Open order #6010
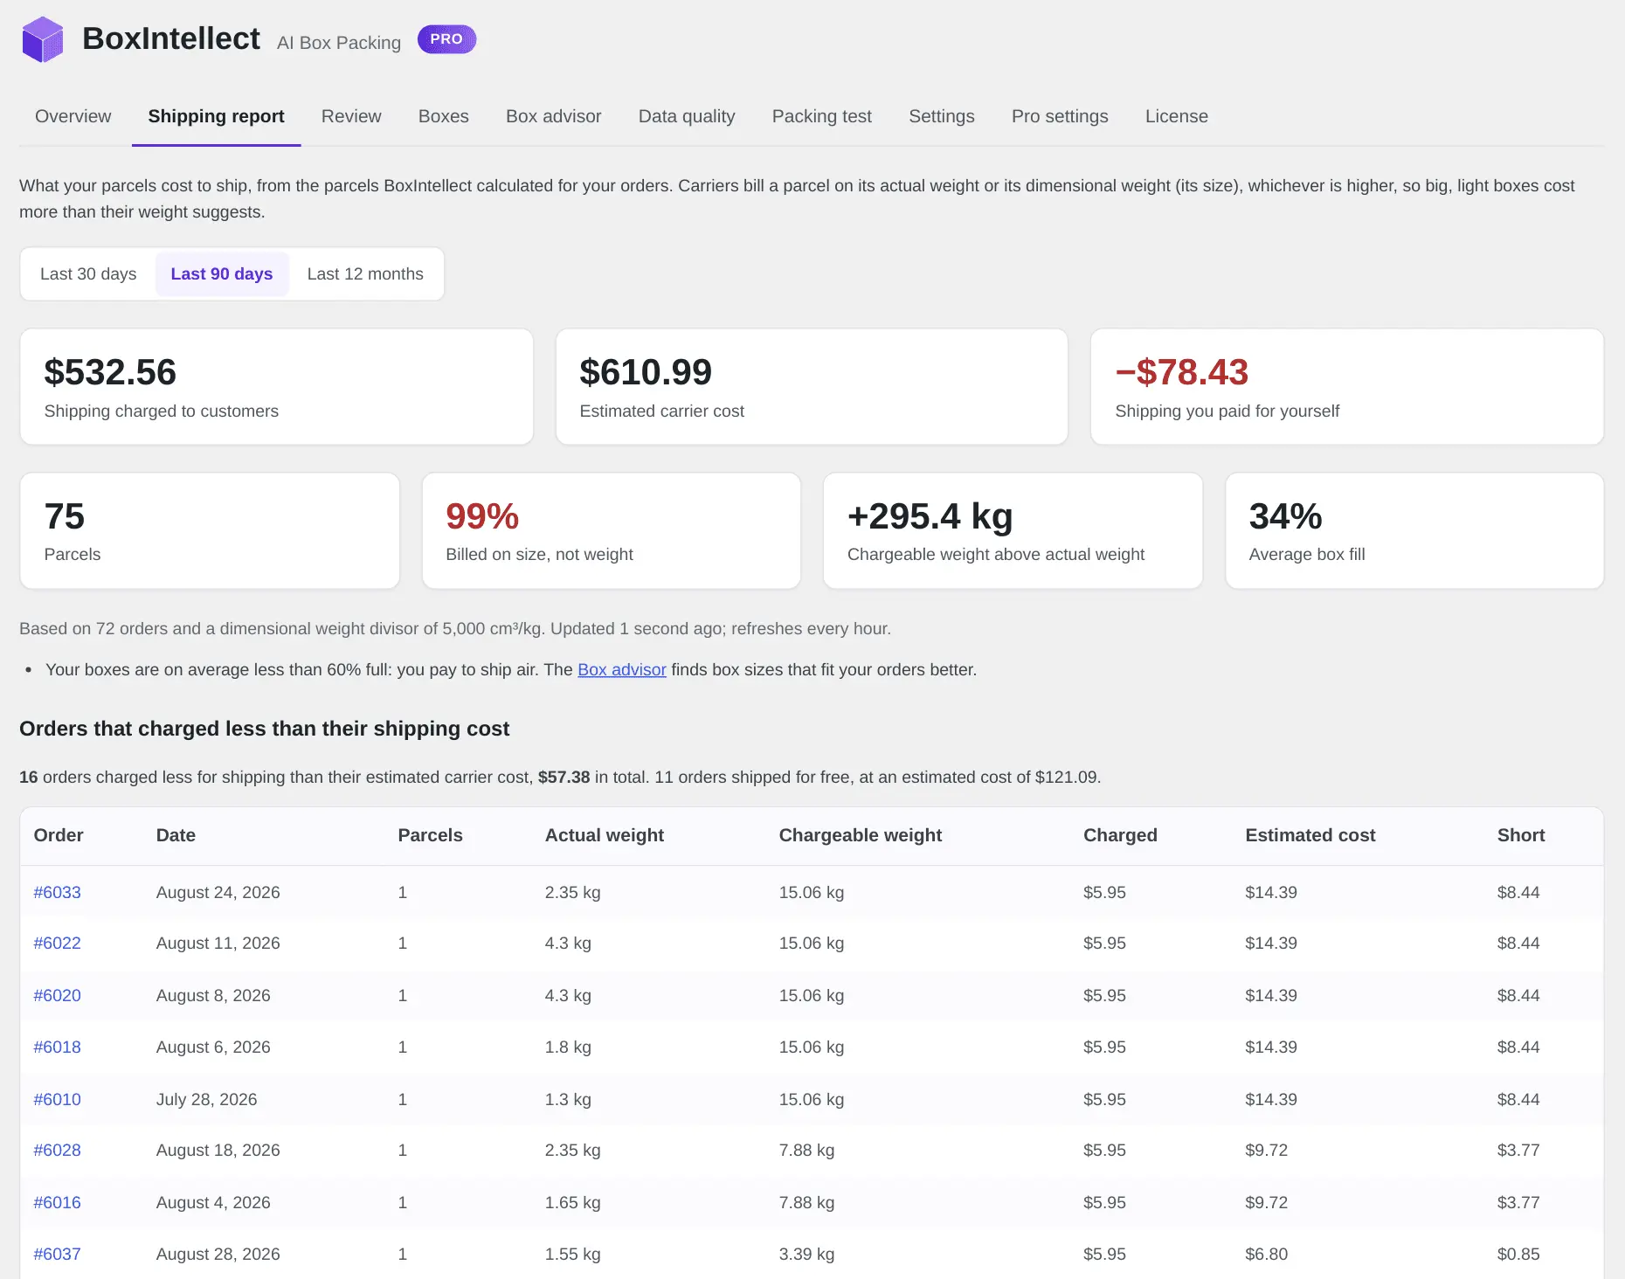This screenshot has width=1625, height=1279. click(58, 1100)
